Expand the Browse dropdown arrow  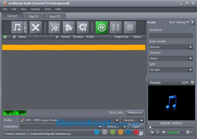click(x=124, y=127)
